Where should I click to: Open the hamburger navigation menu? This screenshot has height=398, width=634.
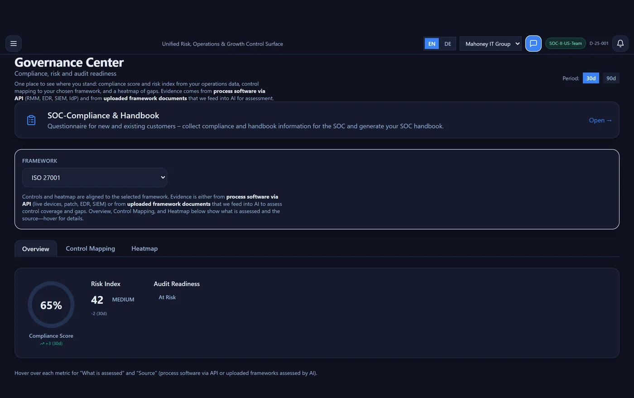(13, 43)
